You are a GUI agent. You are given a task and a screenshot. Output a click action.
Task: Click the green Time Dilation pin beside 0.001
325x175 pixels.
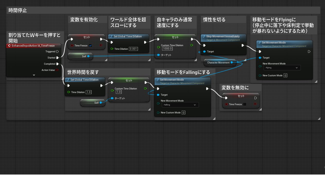[112, 49]
